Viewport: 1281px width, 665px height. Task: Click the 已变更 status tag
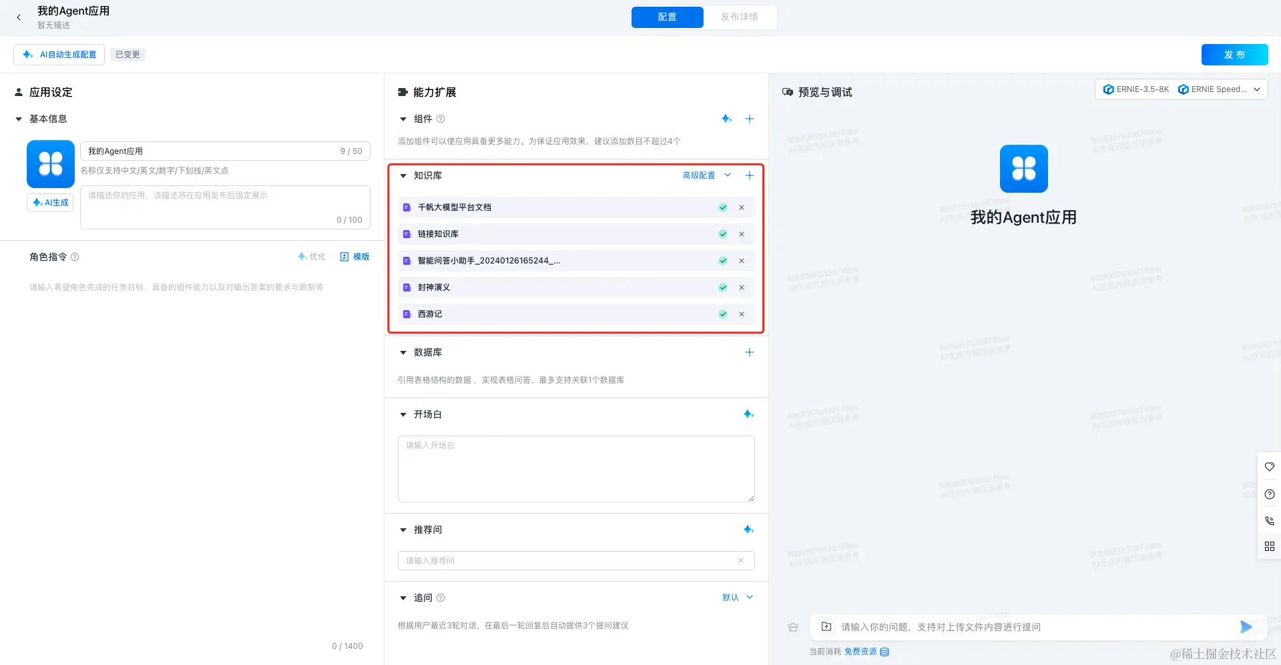click(x=127, y=55)
